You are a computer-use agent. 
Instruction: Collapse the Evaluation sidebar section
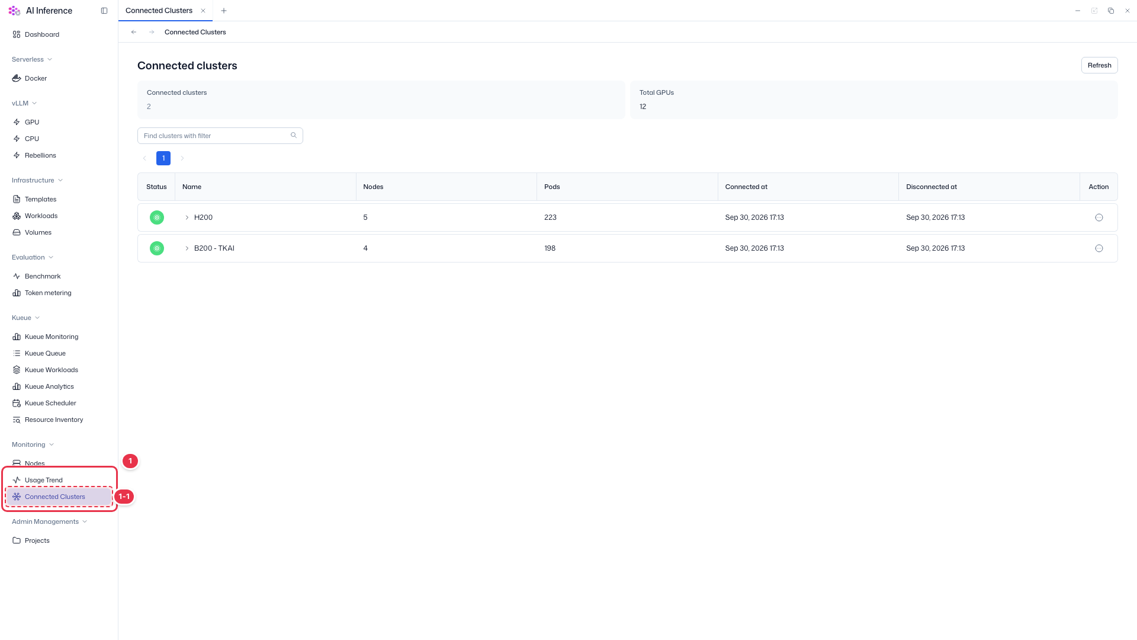(x=33, y=257)
